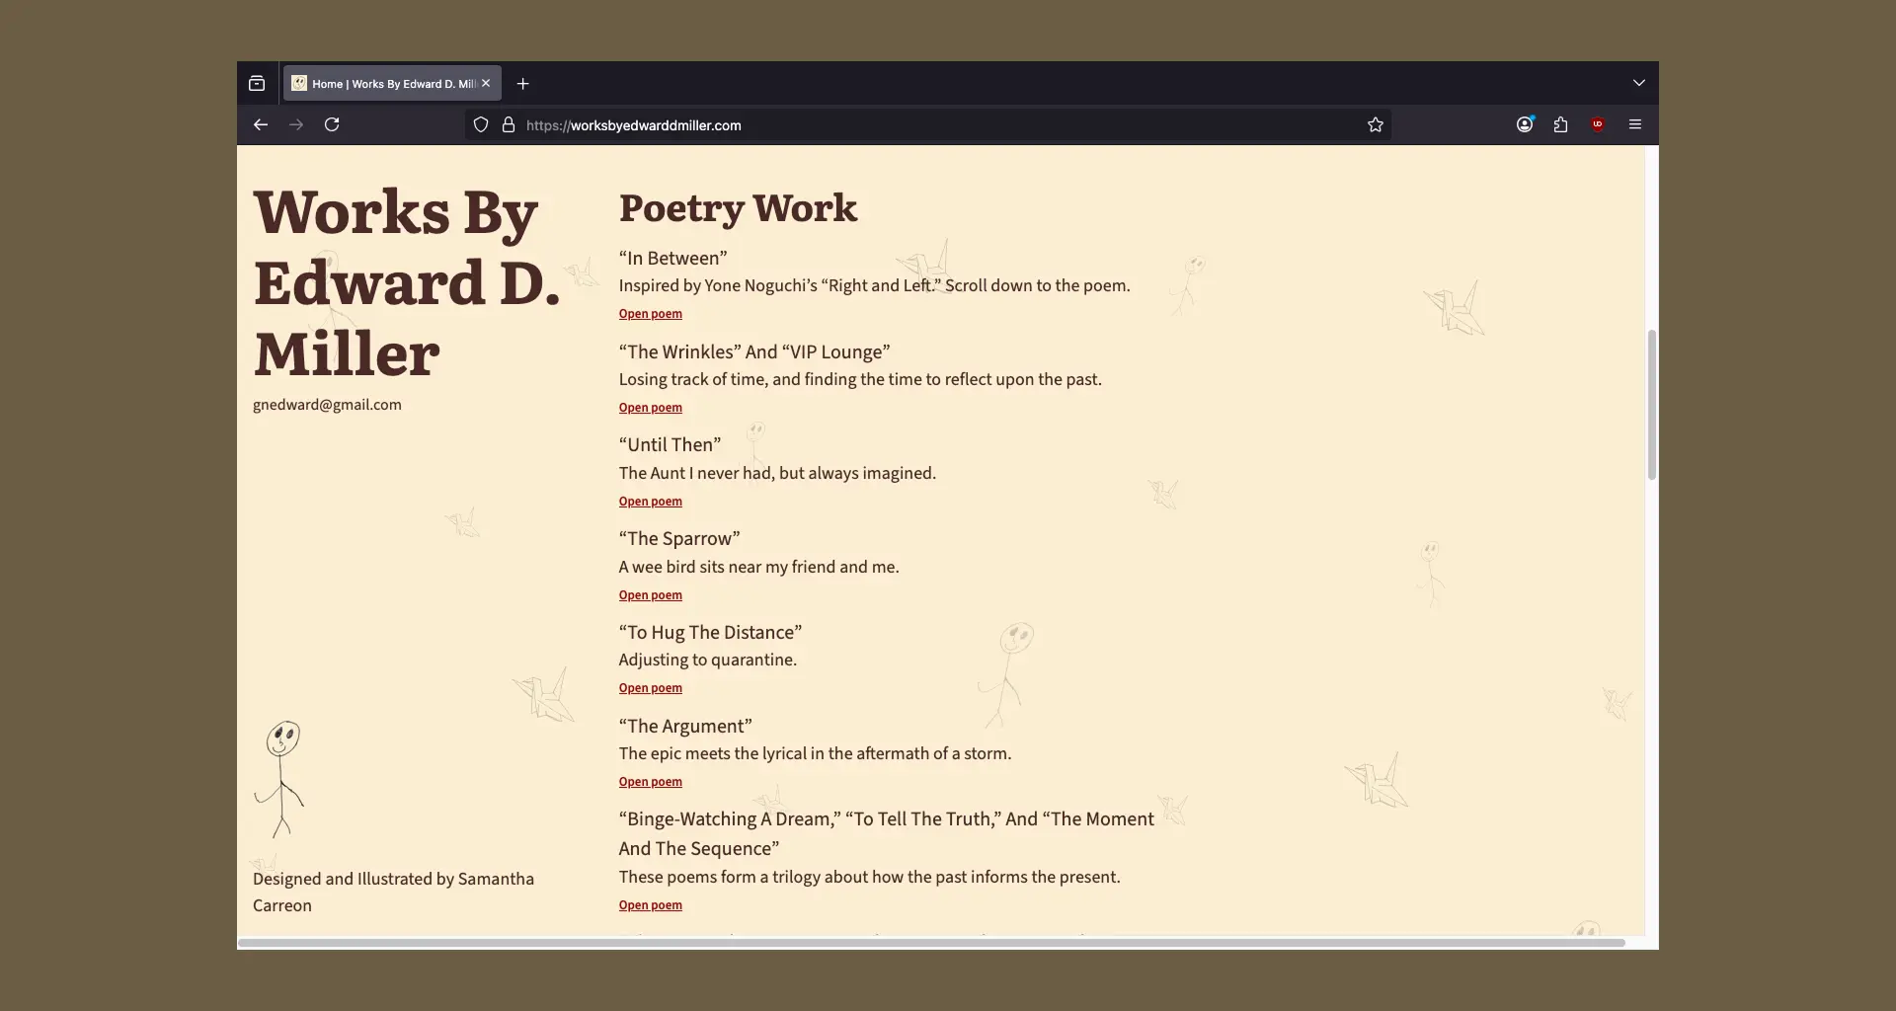
Task: Open the Firefox hamburger application menu
Action: pyautogui.click(x=1635, y=124)
